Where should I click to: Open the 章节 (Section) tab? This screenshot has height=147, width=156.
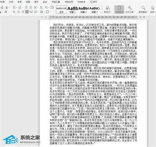pyautogui.click(x=36, y=2)
